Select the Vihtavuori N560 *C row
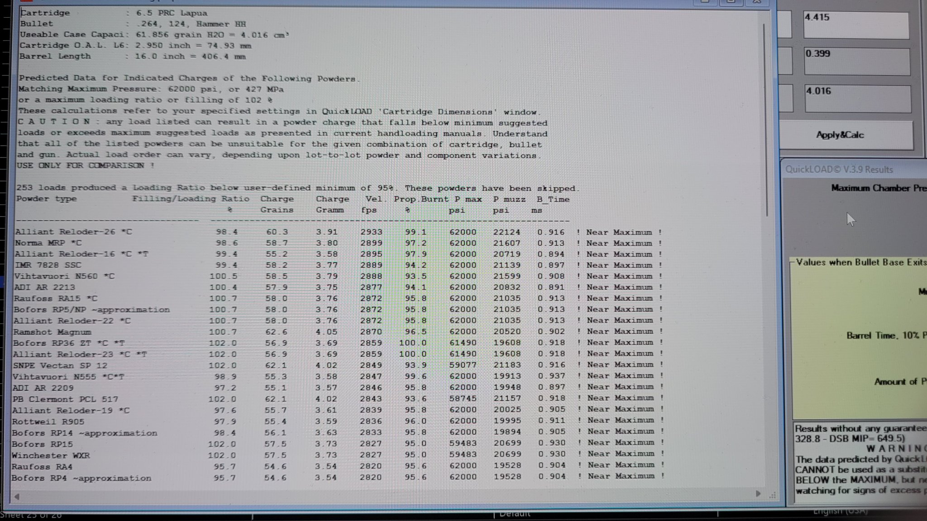Viewport: 927px width, 521px height. click(339, 276)
